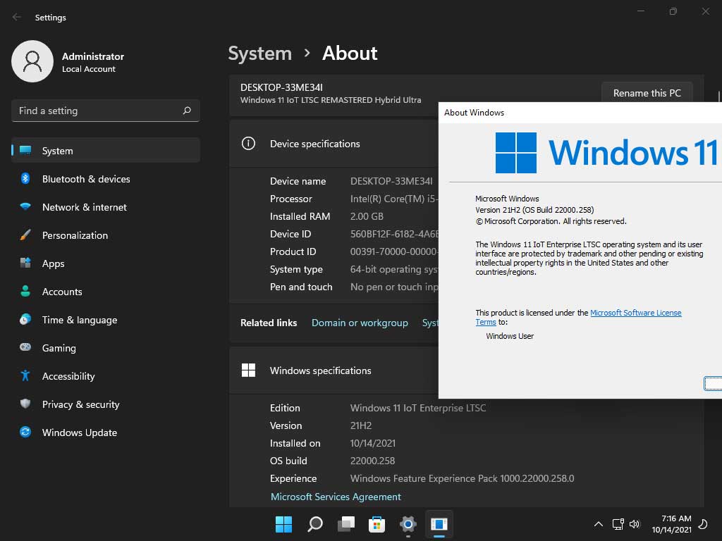Click the Settings gear on taskbar
Viewport: 722px width, 541px height.
(x=408, y=524)
